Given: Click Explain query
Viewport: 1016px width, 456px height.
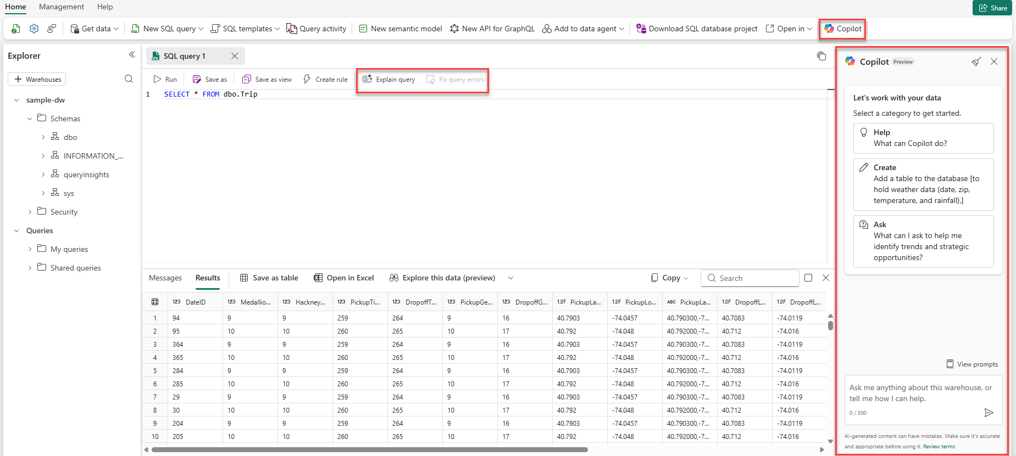Looking at the screenshot, I should point(389,80).
